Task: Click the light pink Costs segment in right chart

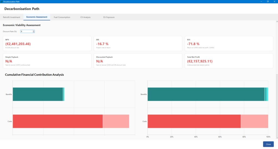Action: (254, 121)
